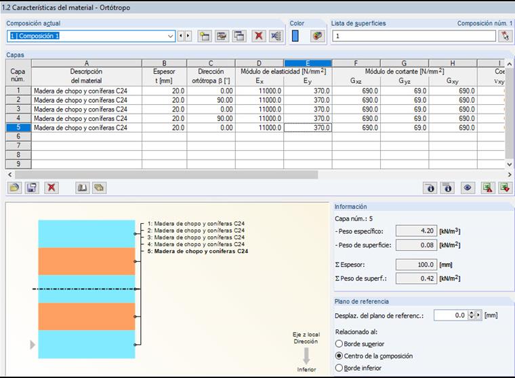Click the save layers floppy disk icon
Viewport: 515px width, 378px height.
tap(32, 187)
